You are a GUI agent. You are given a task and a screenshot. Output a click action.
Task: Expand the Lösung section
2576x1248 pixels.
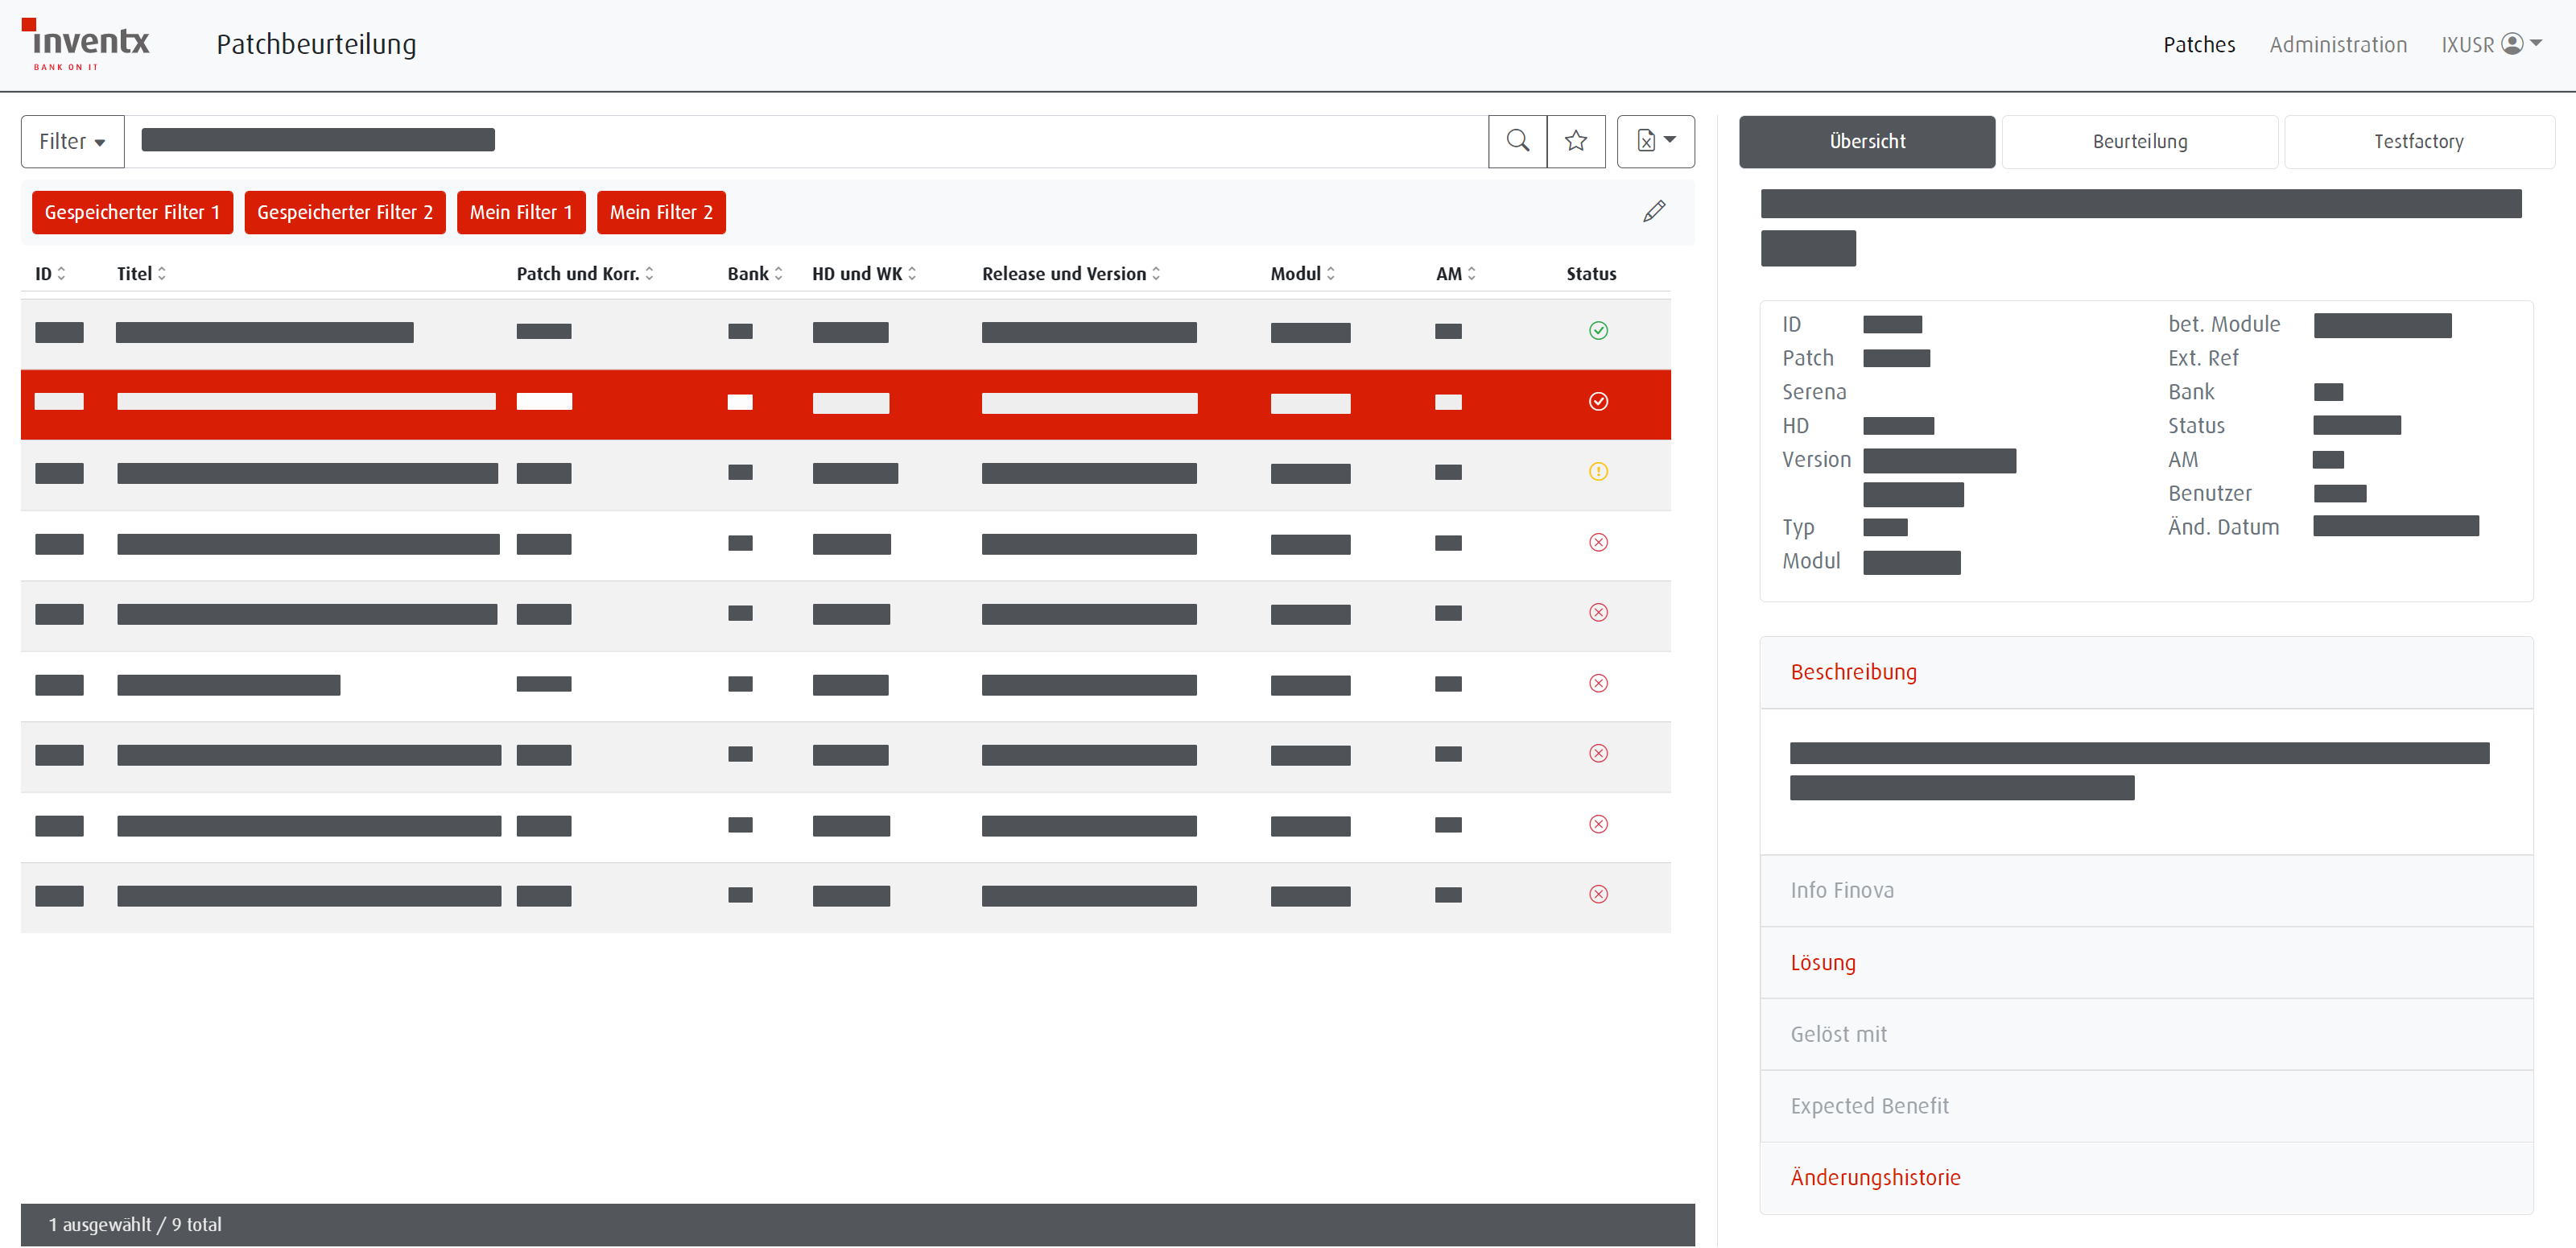1822,963
